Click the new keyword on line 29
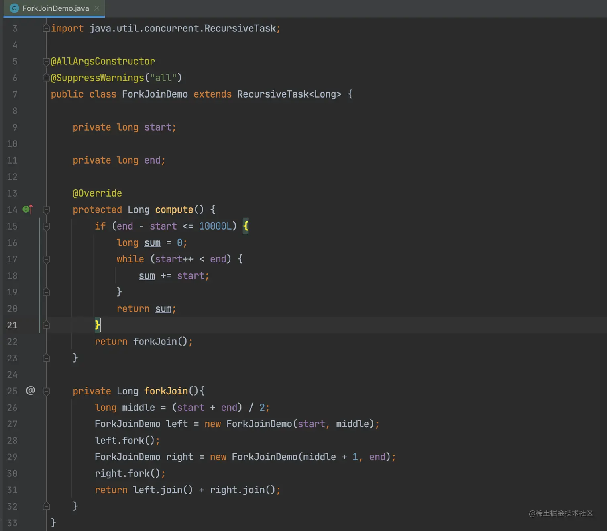The height and width of the screenshot is (531, 607). coord(218,457)
